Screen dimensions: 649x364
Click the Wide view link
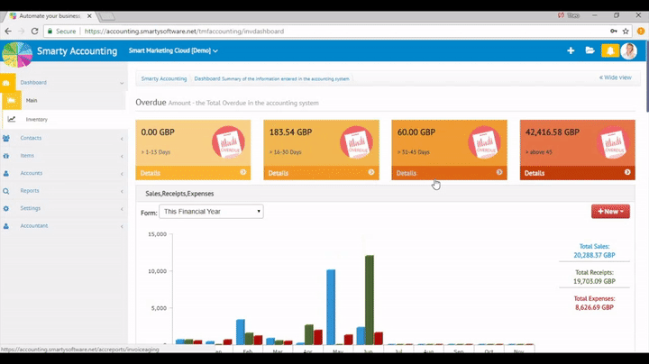615,77
